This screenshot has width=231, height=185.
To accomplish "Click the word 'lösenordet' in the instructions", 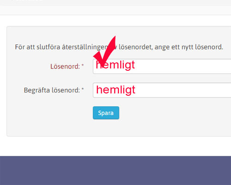I will [135, 47].
